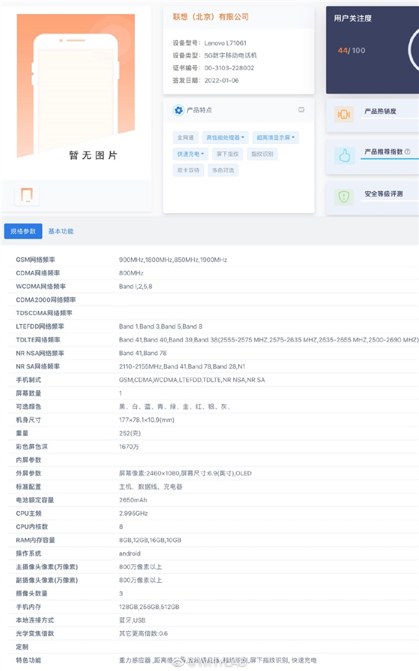Click the 用户关注度 heading
Screen dimensions: 419x671
pos(353,18)
